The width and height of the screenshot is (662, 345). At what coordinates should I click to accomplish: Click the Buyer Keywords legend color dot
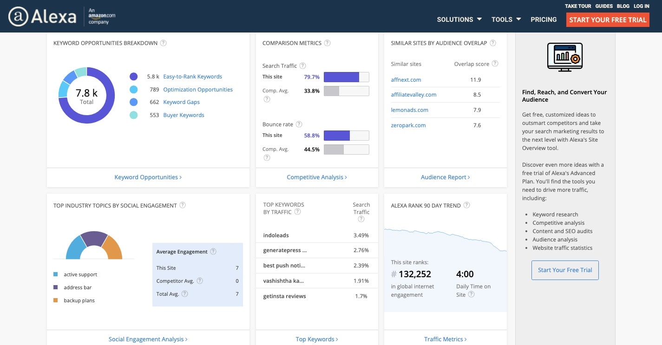(x=134, y=115)
